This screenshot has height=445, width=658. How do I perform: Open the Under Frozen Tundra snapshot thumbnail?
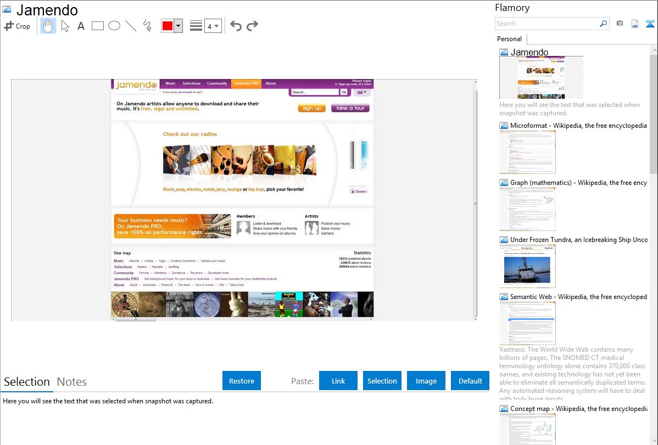click(527, 266)
